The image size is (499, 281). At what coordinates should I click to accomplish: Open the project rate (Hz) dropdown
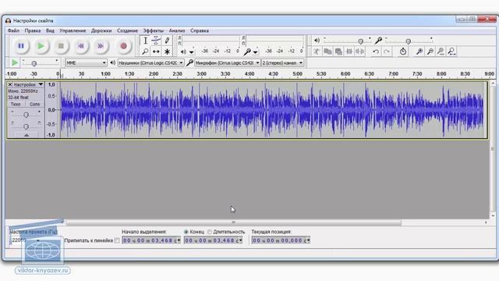click(38, 240)
